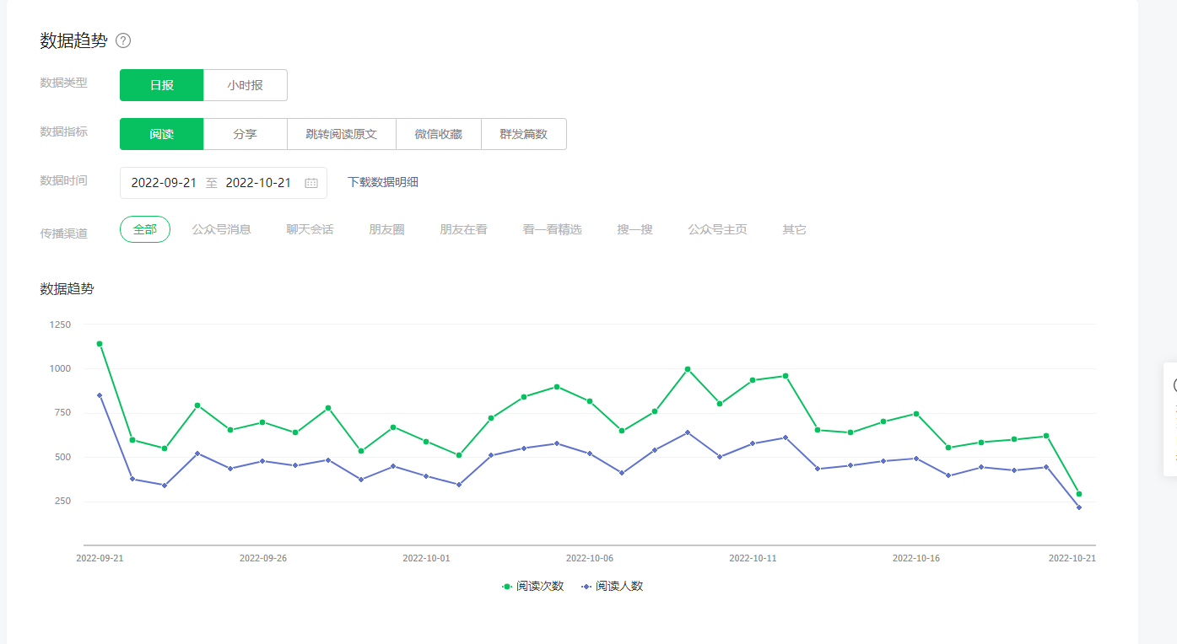Download data via 下载数据明细 link

click(383, 182)
